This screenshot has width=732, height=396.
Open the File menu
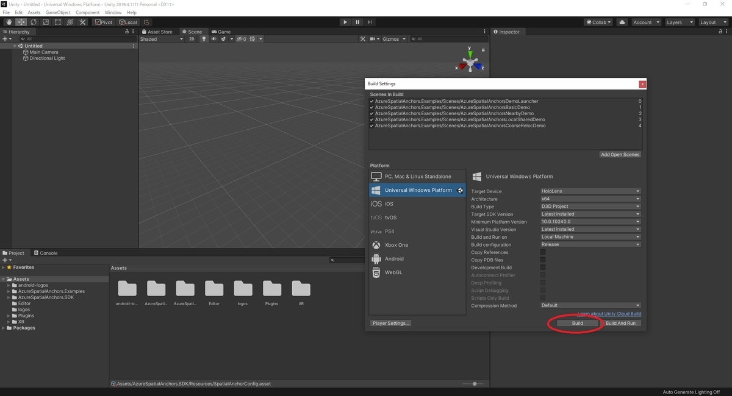pyautogui.click(x=6, y=12)
